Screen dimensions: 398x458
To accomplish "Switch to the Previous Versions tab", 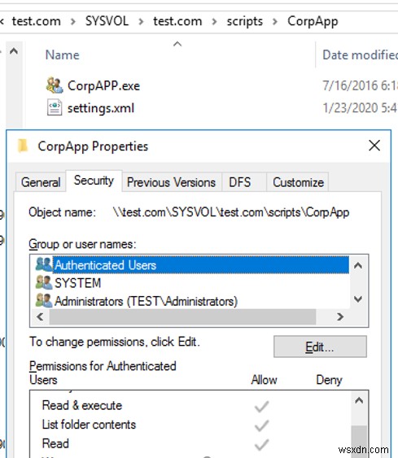I will [171, 182].
